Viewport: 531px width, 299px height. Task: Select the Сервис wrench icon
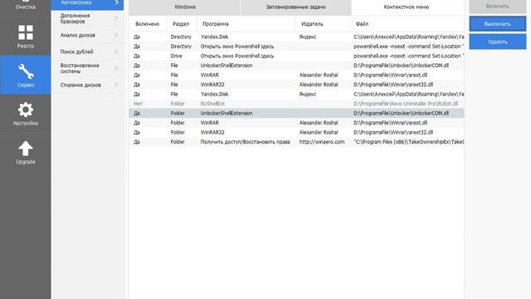click(26, 71)
